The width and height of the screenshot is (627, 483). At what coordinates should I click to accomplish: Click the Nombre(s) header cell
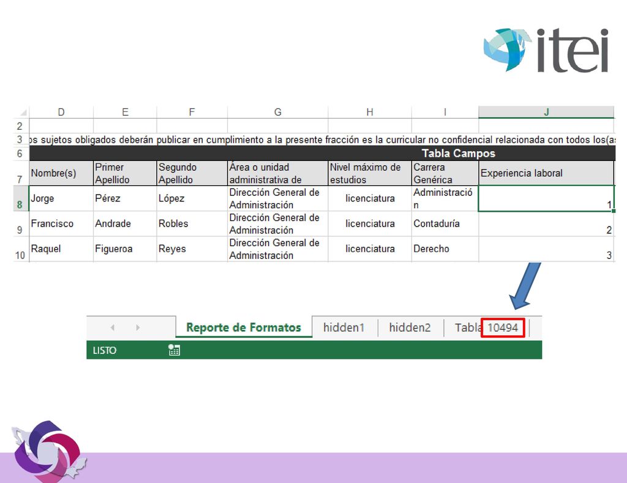pyautogui.click(x=61, y=173)
